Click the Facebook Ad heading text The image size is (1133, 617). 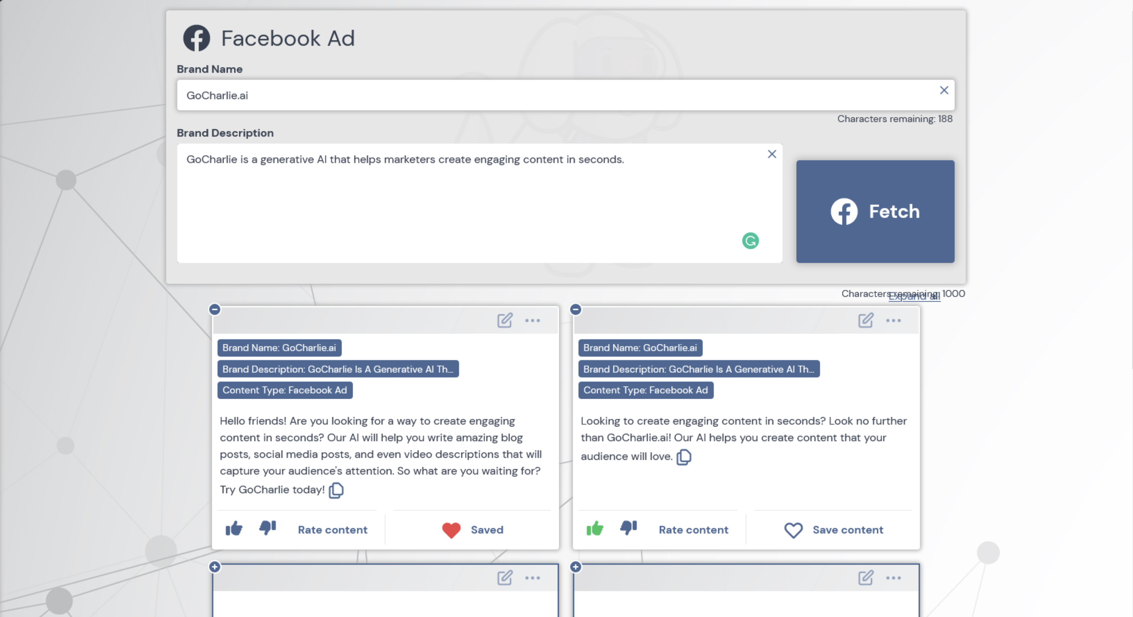[288, 38]
